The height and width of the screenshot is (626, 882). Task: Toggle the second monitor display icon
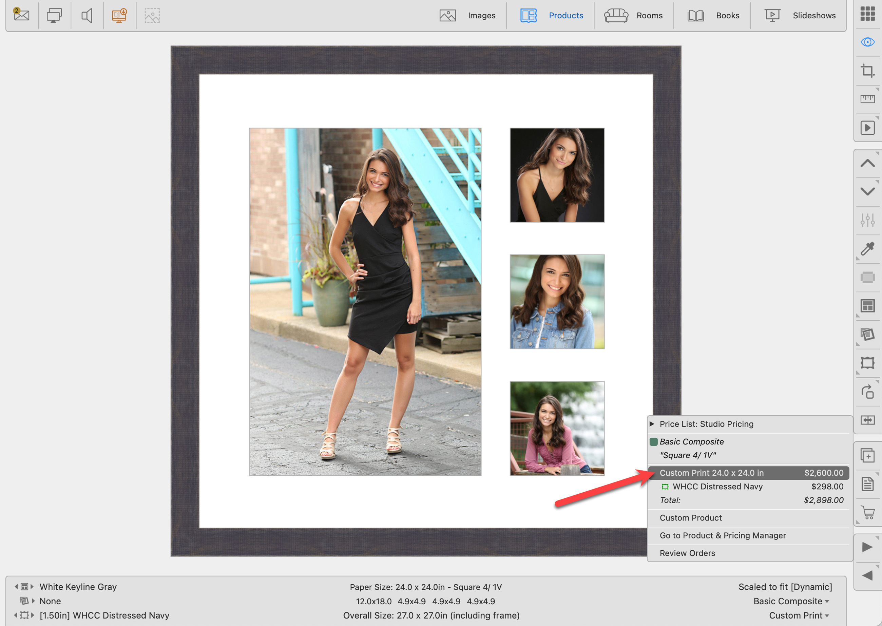[54, 15]
